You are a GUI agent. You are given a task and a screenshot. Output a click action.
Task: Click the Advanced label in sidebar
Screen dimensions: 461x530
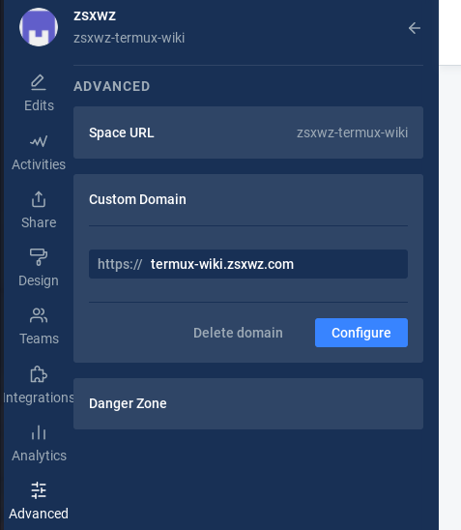(x=39, y=514)
